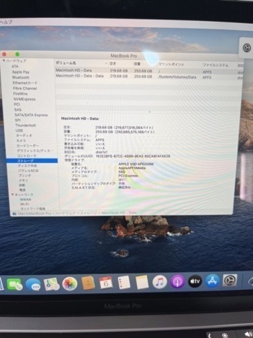The height and width of the screenshot is (338, 253).
Task: Select パラレルSCSI in the sidebar
Action: [28, 170]
